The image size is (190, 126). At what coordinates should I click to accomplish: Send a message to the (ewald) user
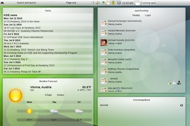tap(174, 83)
